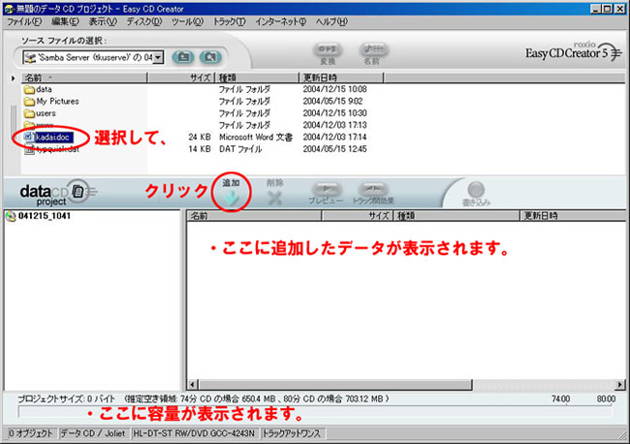630x444 pixels.
Task: Click the project size capacity bar
Action: click(315, 412)
